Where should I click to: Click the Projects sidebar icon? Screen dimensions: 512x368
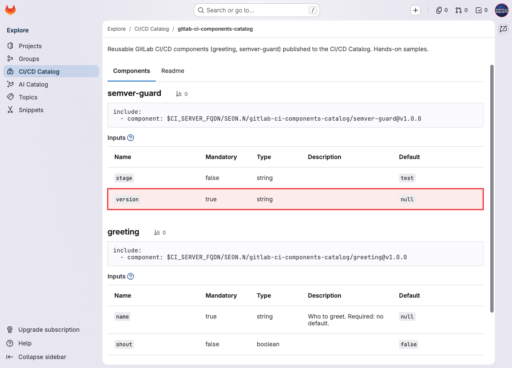click(x=10, y=46)
